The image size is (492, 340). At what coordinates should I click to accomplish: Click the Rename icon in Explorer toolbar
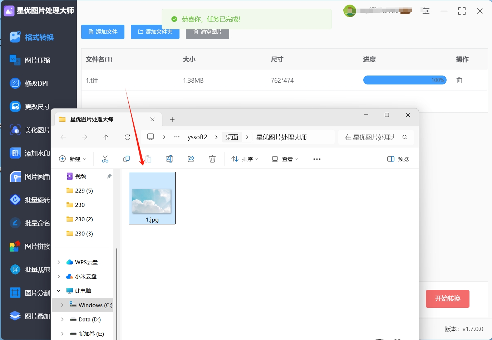(x=169, y=159)
